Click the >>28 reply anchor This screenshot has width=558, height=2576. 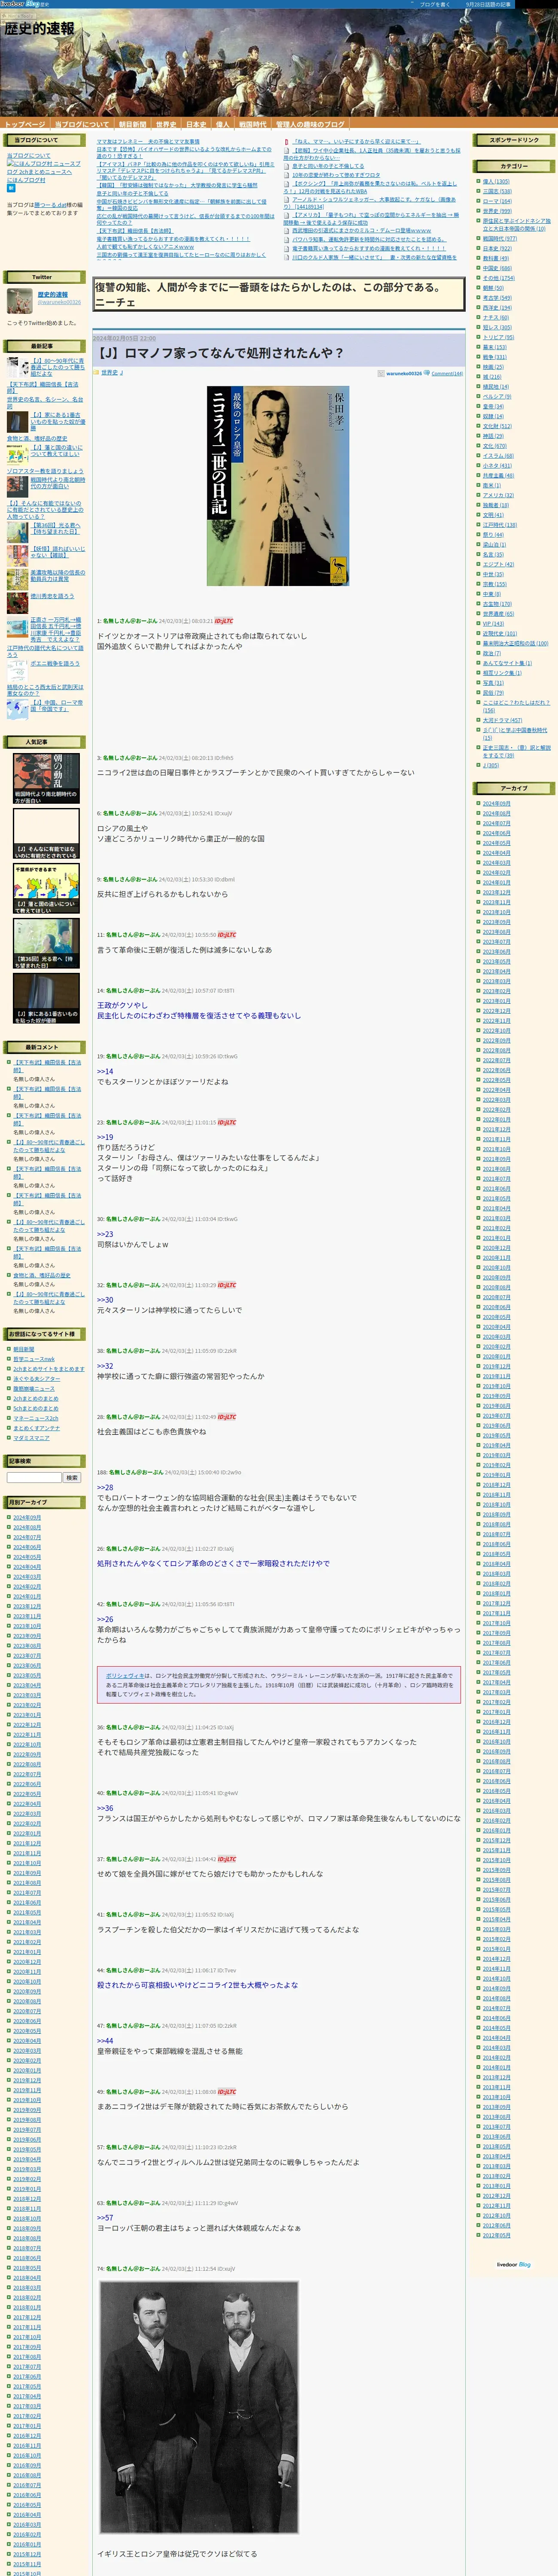coord(105,1488)
